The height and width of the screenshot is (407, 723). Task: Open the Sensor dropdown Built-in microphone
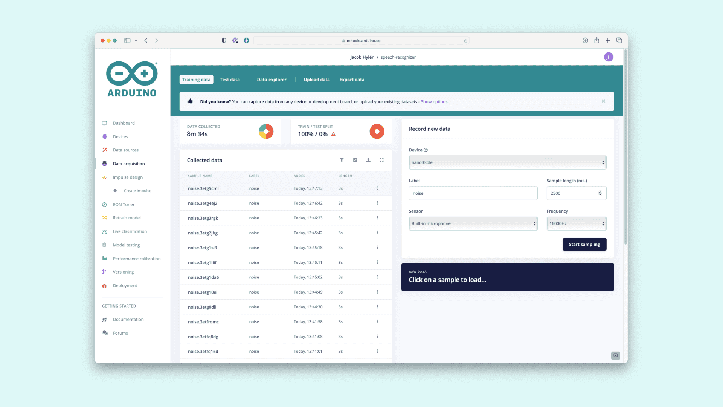(x=473, y=223)
